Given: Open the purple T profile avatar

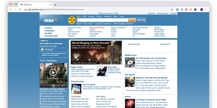Looking at the screenshot, I should (202, 9).
